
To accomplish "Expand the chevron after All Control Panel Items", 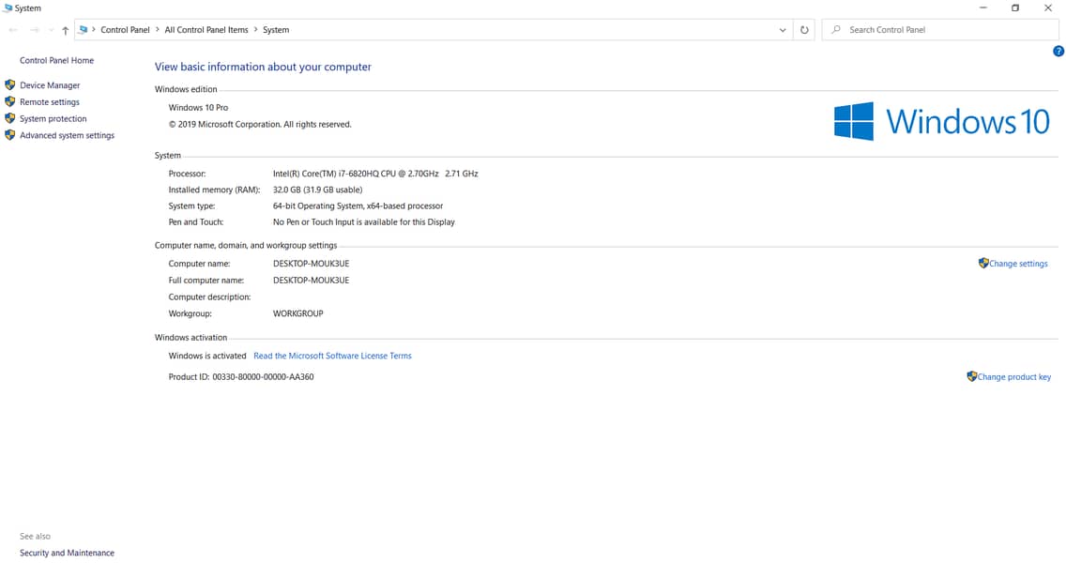I will click(x=255, y=30).
